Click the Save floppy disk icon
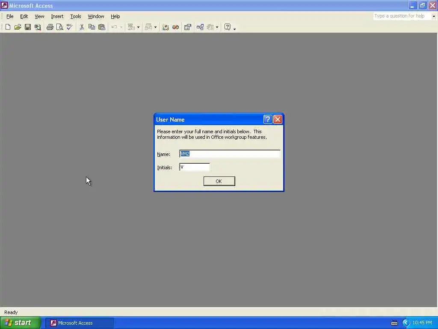 [28, 27]
